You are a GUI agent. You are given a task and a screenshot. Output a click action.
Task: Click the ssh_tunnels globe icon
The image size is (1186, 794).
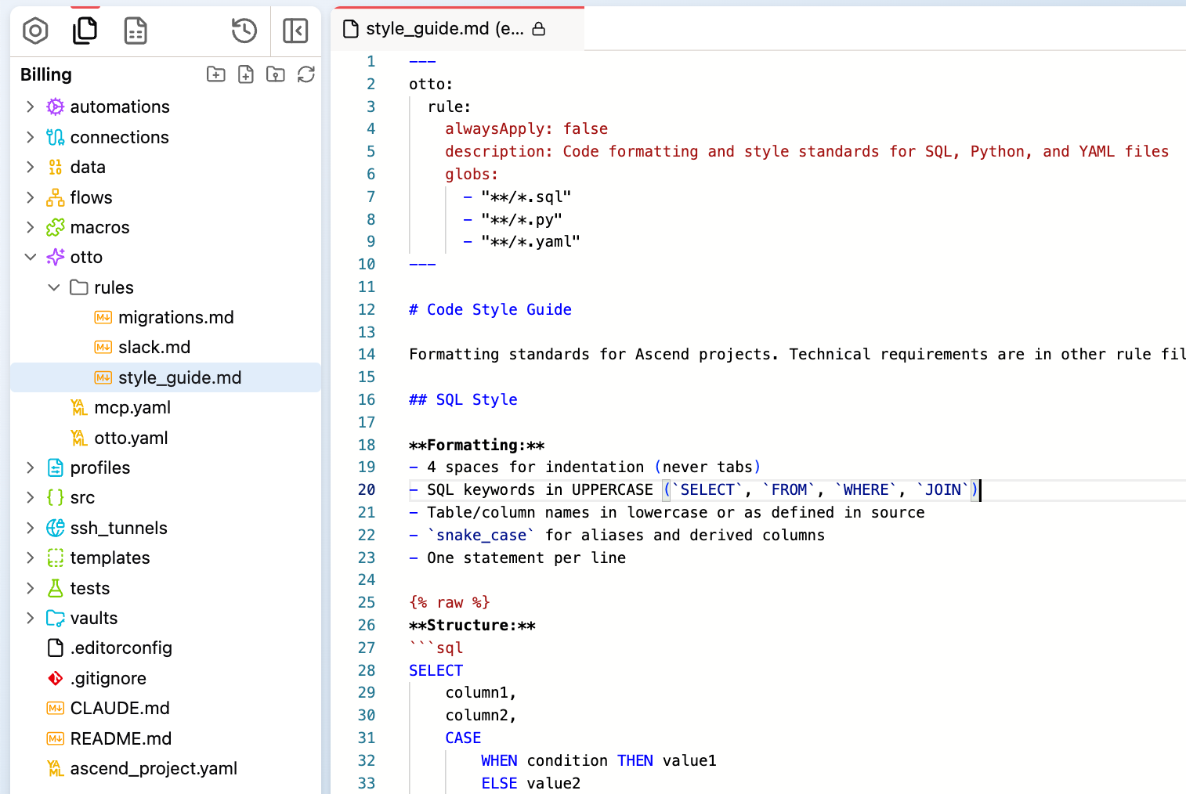pyautogui.click(x=56, y=528)
